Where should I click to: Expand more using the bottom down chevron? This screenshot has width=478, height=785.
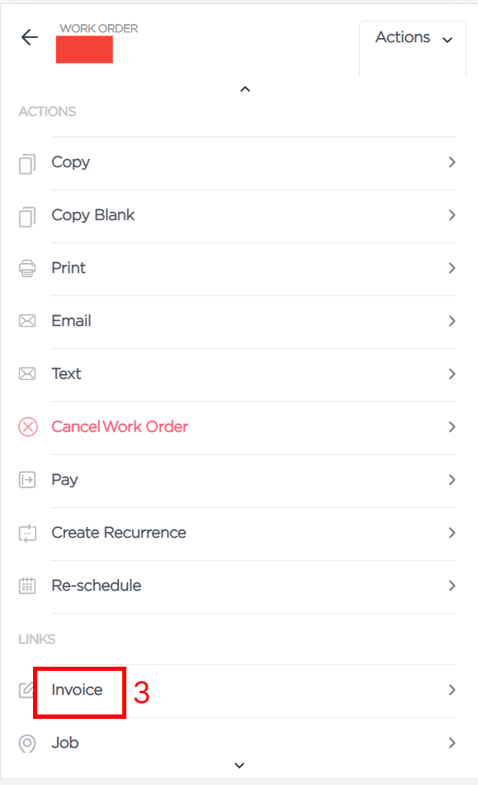(x=239, y=765)
